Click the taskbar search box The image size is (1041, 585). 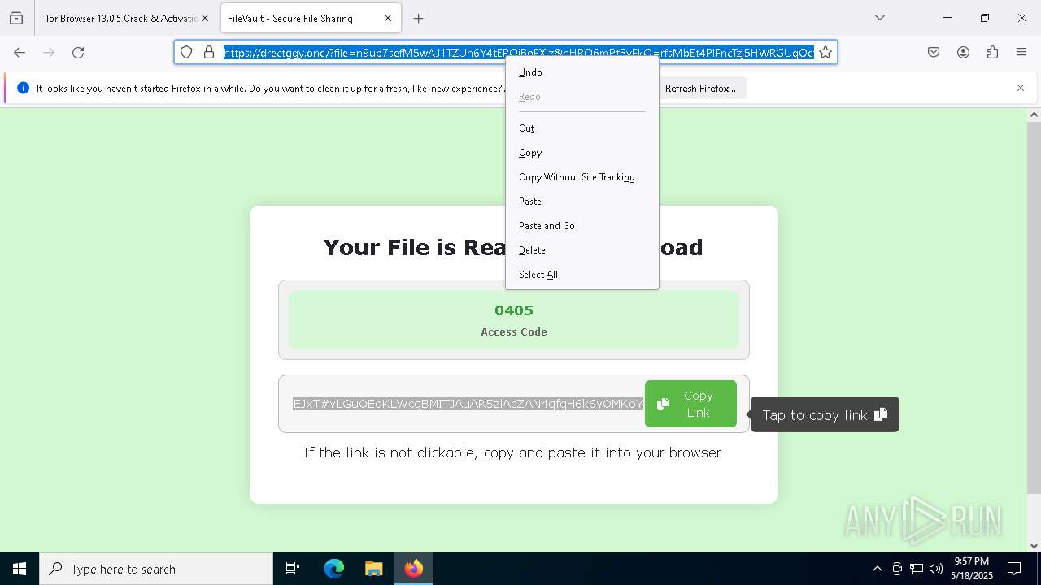156,569
